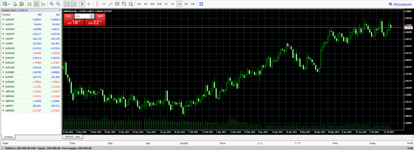The image size is (414, 150).
Task: Toggle chart auto scroll
Action: coord(67,4)
